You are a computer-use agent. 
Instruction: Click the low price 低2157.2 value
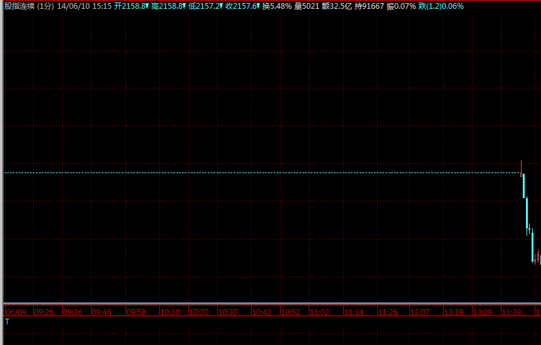(x=205, y=6)
